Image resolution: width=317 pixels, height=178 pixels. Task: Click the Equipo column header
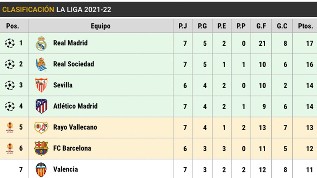click(100, 26)
